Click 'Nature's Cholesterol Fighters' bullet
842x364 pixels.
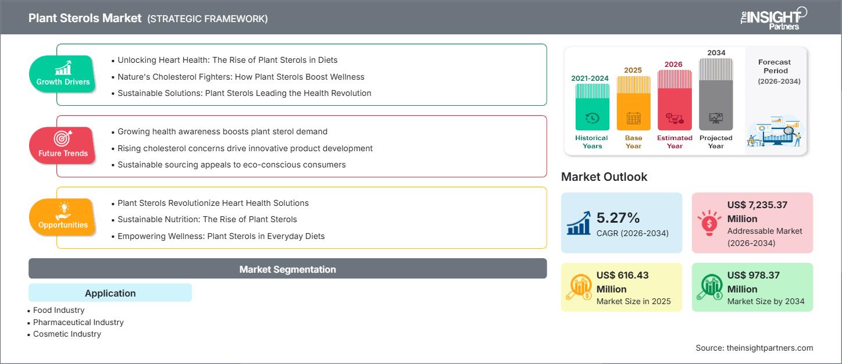tap(241, 76)
